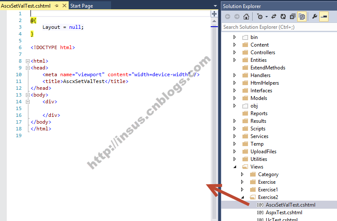Select AscxSetValTest.cshtml in Solution Explorer
The width and height of the screenshot is (337, 221).
pyautogui.click(x=290, y=205)
